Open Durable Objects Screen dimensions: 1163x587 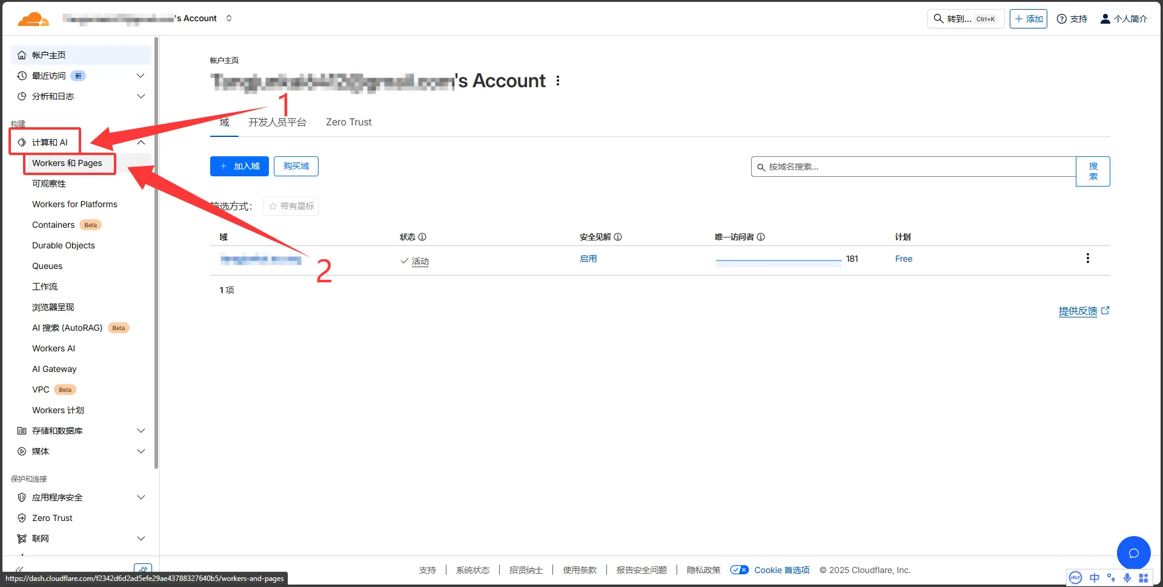64,245
